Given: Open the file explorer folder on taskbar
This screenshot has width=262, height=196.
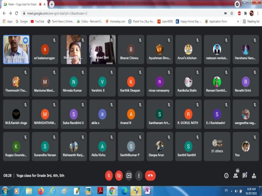Looking at the screenshot, I should [x=29, y=191].
